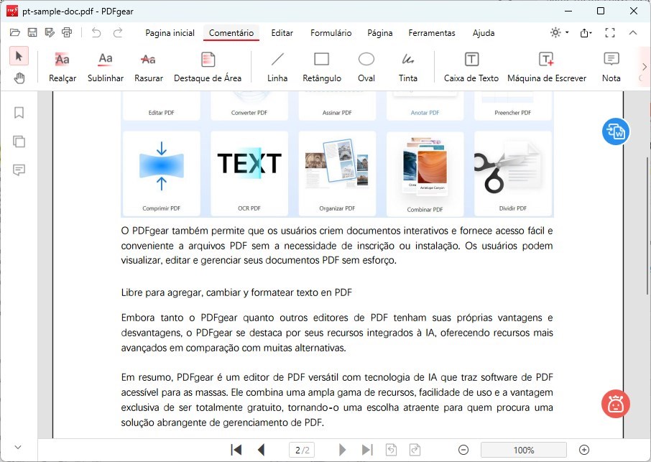Click the blue convert-to-Word floating button
Image resolution: width=651 pixels, height=462 pixels.
616,131
